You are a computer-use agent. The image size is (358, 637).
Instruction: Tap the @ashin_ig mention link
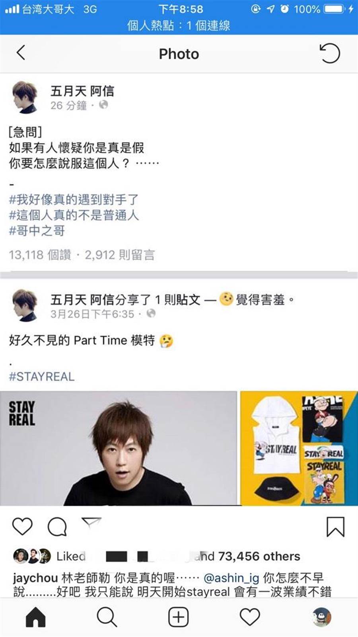(x=231, y=578)
